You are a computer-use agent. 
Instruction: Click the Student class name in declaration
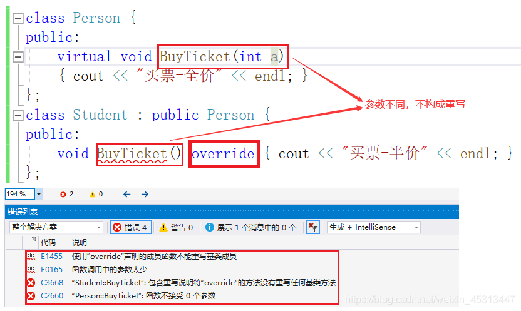pyautogui.click(x=100, y=115)
